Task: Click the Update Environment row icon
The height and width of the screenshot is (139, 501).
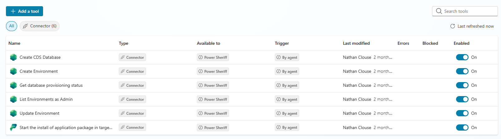Action: coord(13,113)
